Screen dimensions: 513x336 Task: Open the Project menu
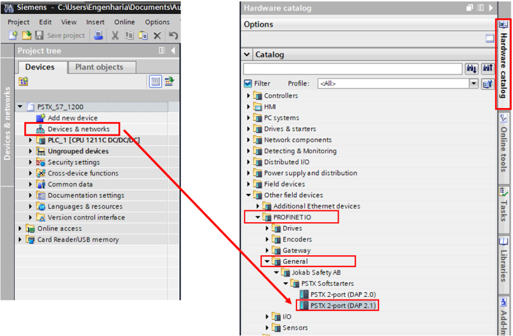tap(18, 22)
